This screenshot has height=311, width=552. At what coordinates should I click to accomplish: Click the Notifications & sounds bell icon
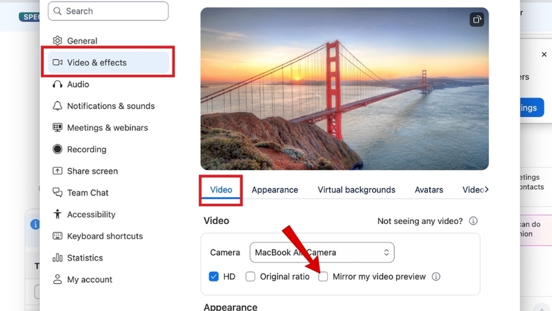(x=58, y=106)
